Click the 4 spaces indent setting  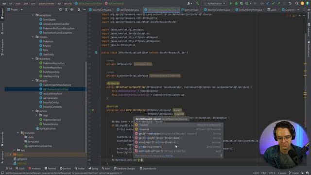282,173
